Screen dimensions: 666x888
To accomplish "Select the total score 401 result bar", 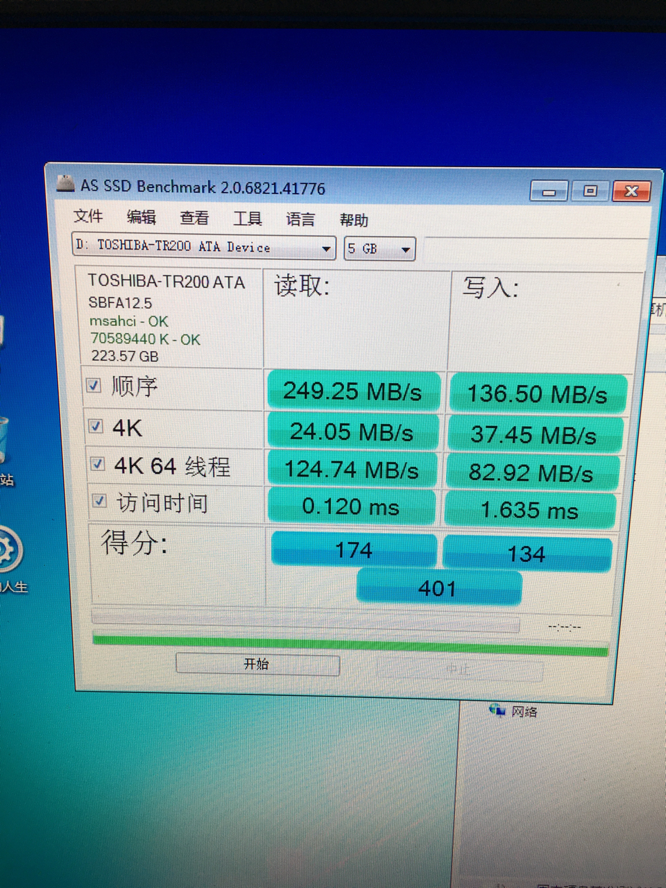I will pos(438,588).
